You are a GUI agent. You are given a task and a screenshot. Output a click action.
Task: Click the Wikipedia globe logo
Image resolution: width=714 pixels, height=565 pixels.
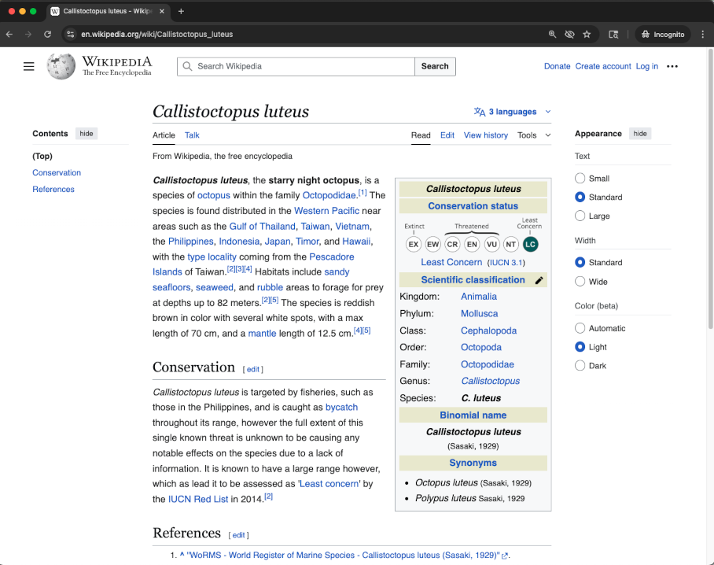[x=61, y=67]
